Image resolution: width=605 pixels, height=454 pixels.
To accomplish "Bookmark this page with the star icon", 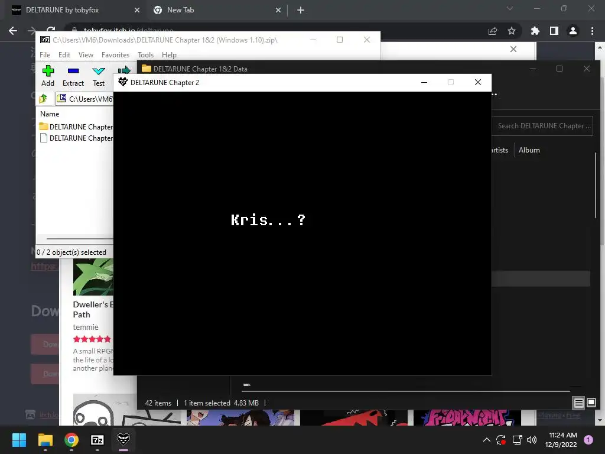I will click(512, 31).
